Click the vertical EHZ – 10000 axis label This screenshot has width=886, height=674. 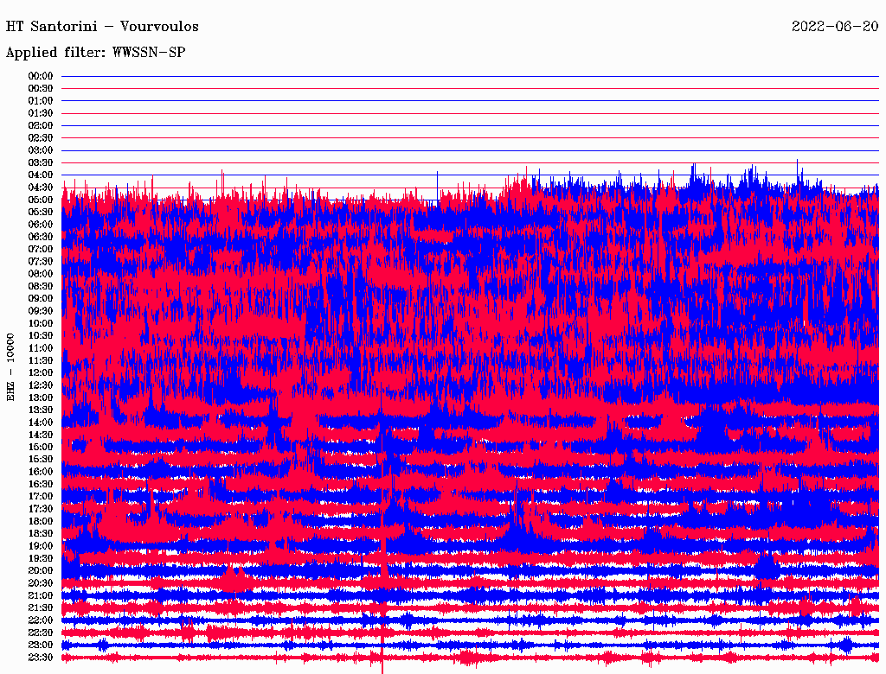click(11, 366)
